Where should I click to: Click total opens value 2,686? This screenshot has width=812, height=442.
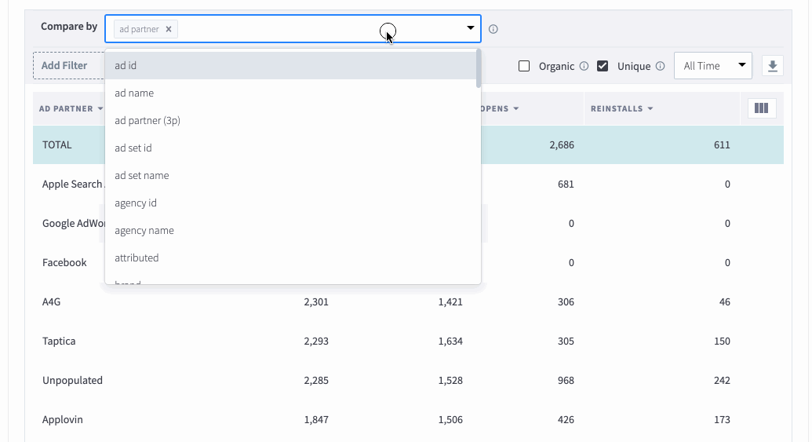[562, 145]
